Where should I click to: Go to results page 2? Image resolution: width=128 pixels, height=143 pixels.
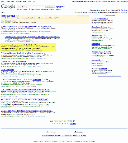54,123
